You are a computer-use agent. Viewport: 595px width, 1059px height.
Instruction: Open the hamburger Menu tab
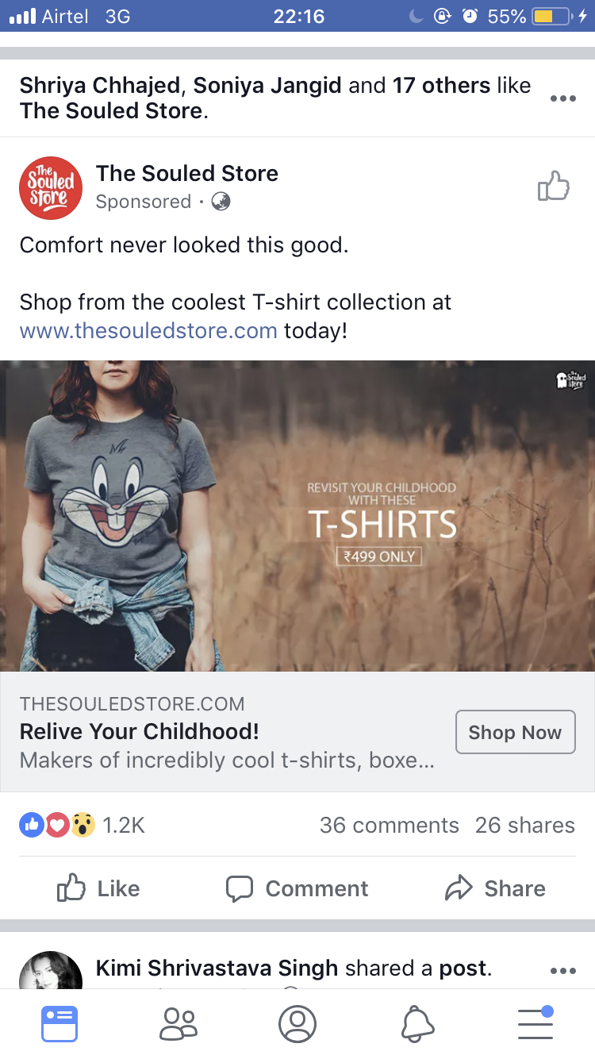(x=536, y=1023)
